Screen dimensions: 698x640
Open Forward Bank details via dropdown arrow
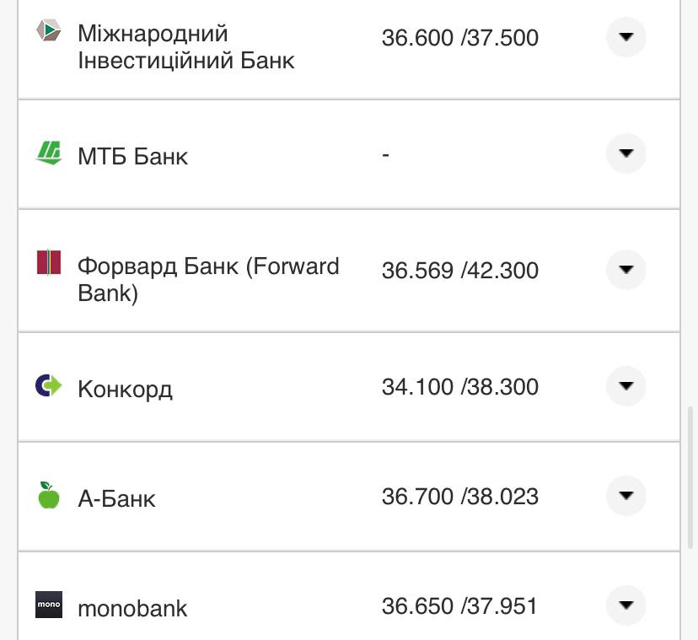tap(626, 270)
